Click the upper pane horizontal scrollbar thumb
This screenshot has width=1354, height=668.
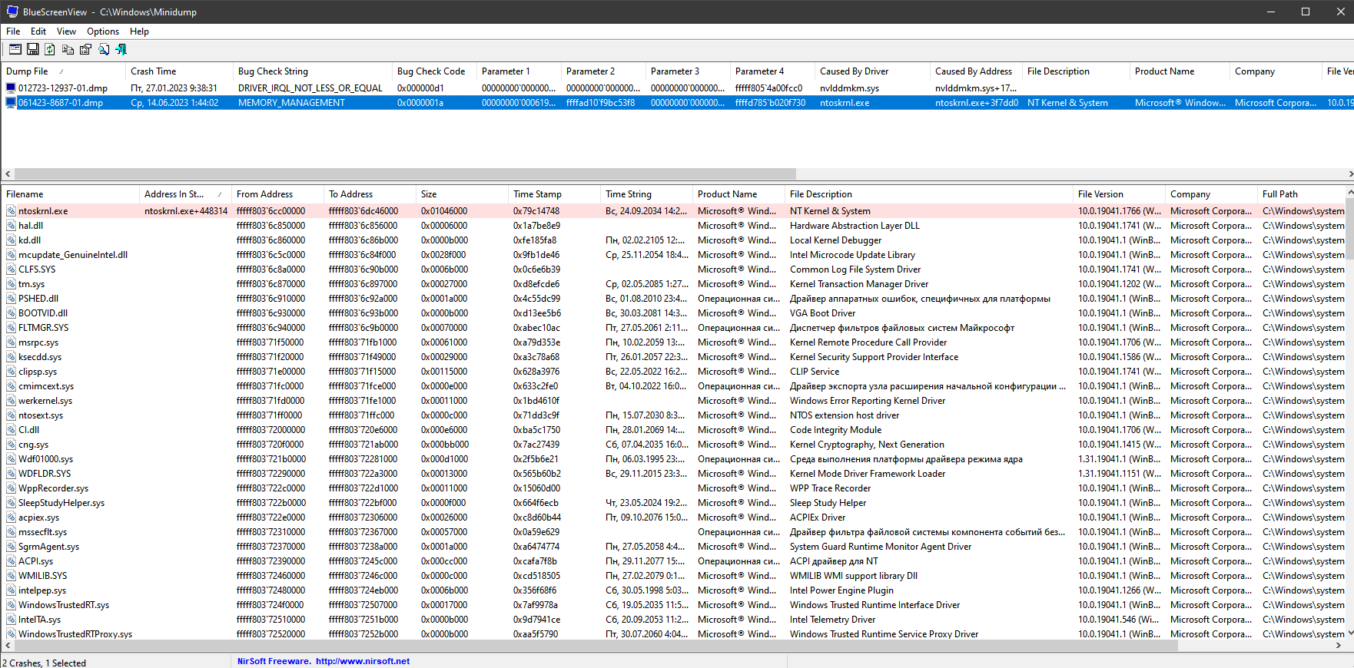click(x=405, y=174)
